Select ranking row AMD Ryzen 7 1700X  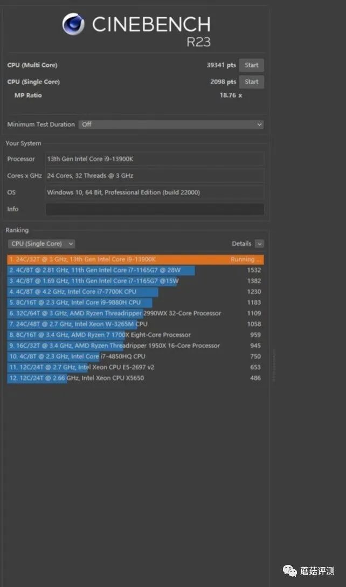(x=136, y=335)
